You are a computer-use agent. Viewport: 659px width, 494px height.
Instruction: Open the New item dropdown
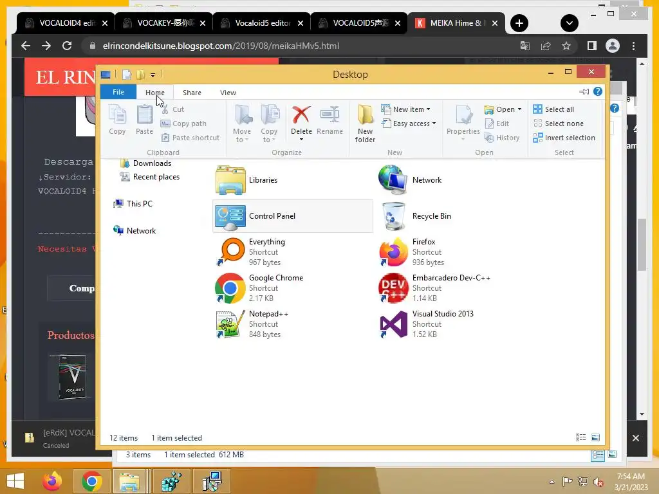click(x=405, y=109)
